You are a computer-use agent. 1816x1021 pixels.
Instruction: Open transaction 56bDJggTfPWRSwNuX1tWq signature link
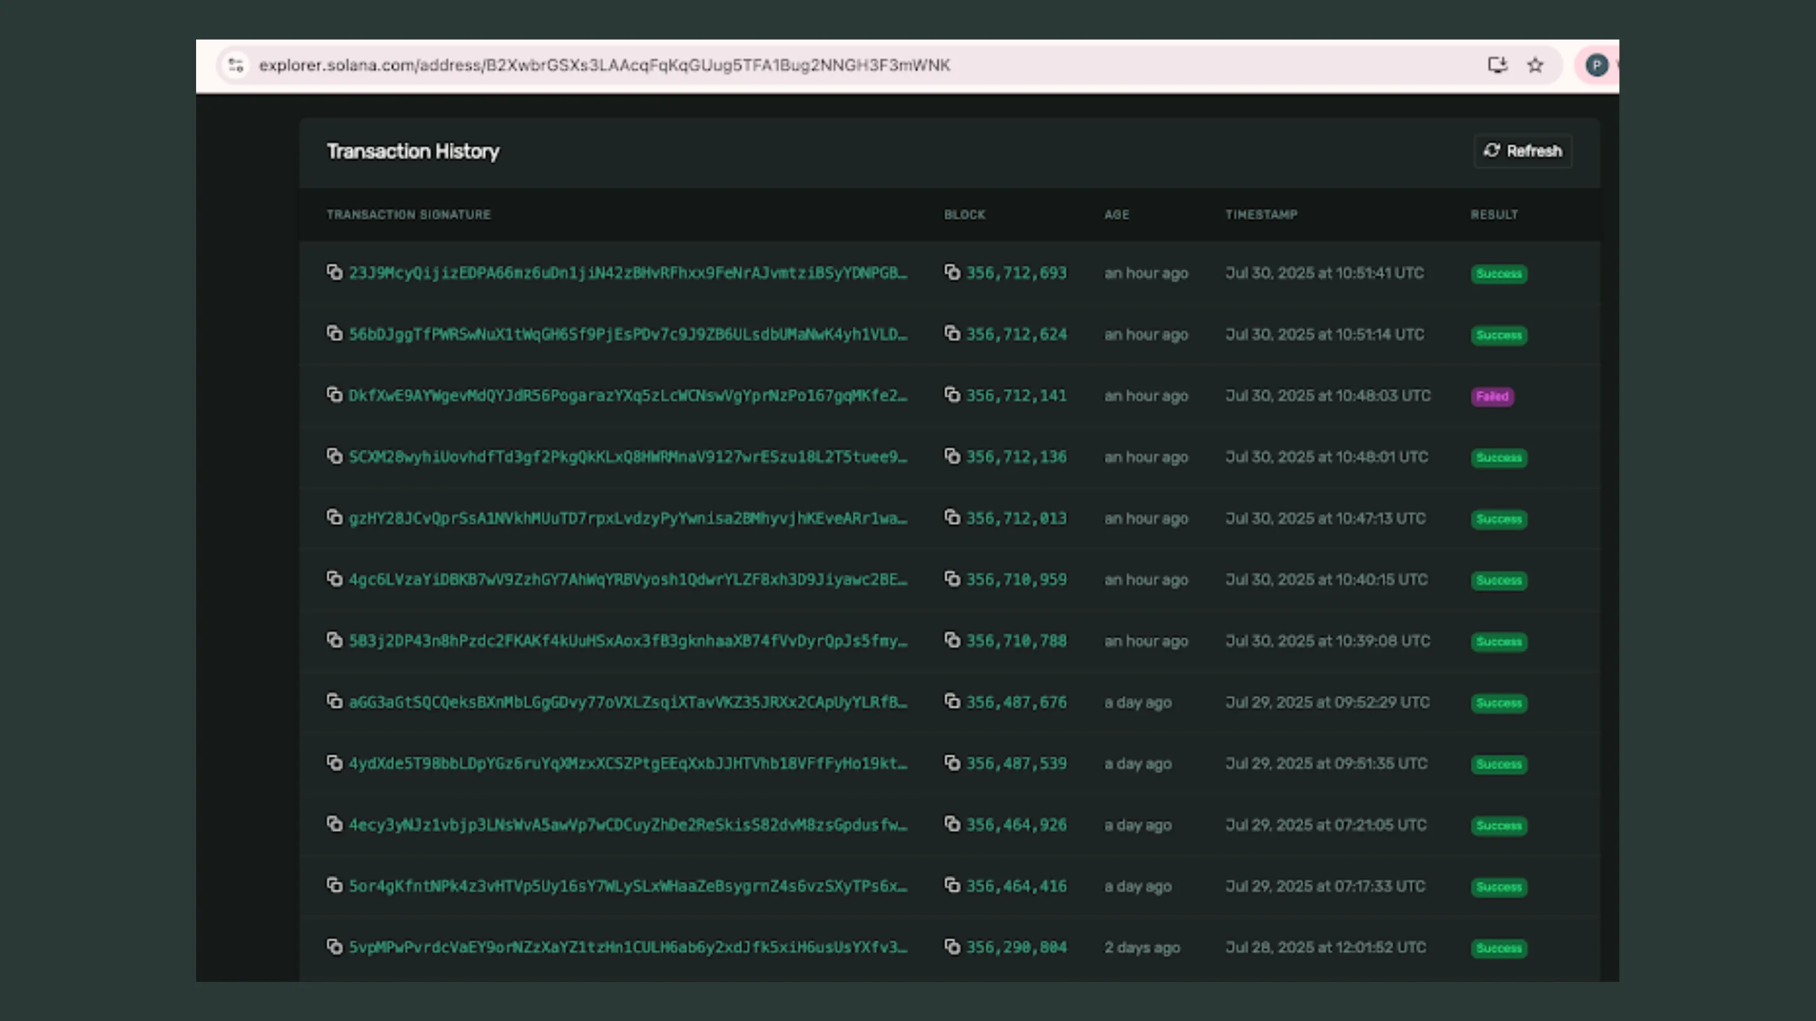(628, 334)
